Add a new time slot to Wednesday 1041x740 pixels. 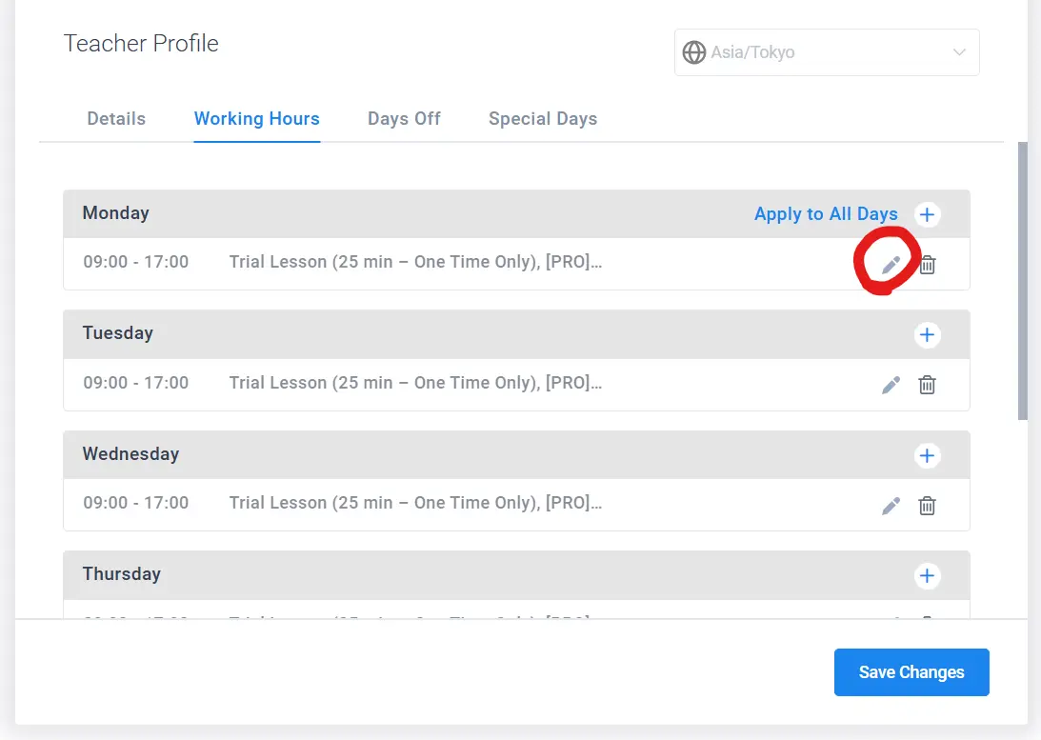[x=928, y=455]
